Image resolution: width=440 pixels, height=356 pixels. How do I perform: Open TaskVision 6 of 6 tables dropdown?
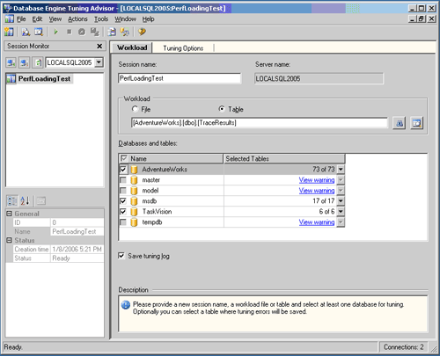coord(341,212)
